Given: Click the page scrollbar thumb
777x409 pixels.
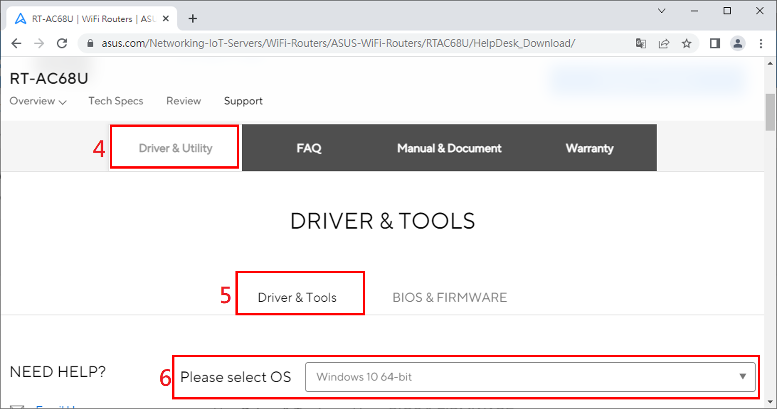Looking at the screenshot, I should tap(770, 112).
